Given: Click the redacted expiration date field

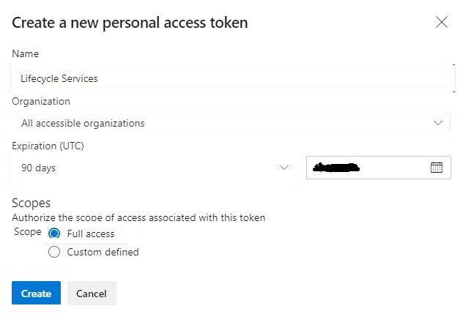Looking at the screenshot, I should [x=379, y=168].
